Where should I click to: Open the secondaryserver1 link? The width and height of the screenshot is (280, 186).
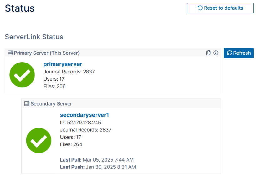(x=84, y=115)
